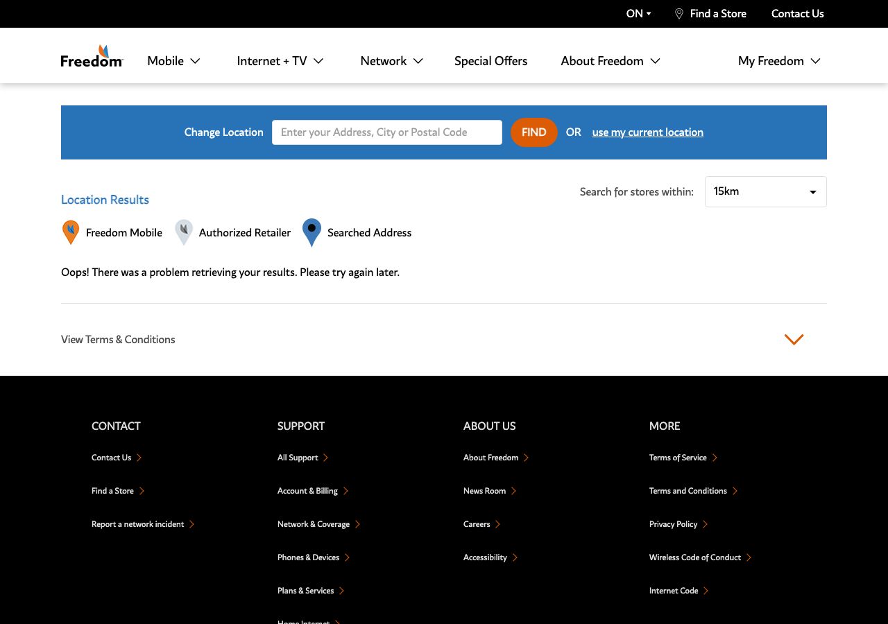Click the Freedom logo

click(x=92, y=57)
